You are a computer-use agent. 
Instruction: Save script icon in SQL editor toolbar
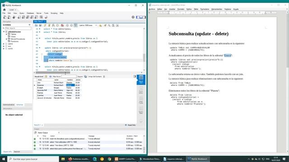40,25
